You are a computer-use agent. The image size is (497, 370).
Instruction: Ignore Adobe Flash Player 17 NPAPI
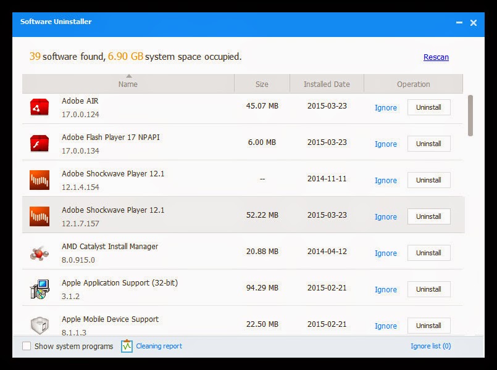pyautogui.click(x=386, y=144)
